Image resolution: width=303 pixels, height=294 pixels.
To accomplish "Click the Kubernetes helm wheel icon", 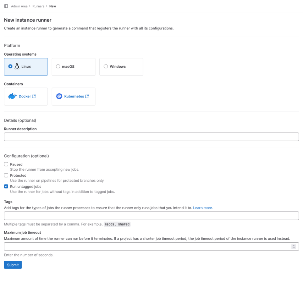I will tap(59, 96).
